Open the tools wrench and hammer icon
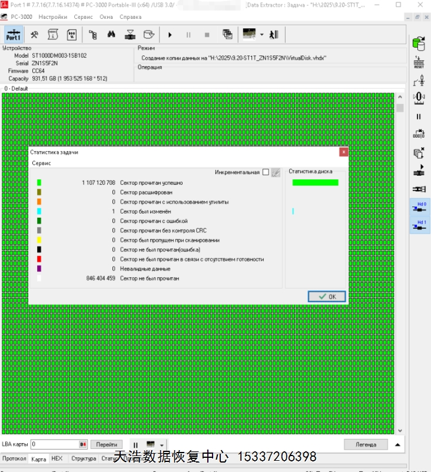The image size is (431, 472). pos(34,34)
